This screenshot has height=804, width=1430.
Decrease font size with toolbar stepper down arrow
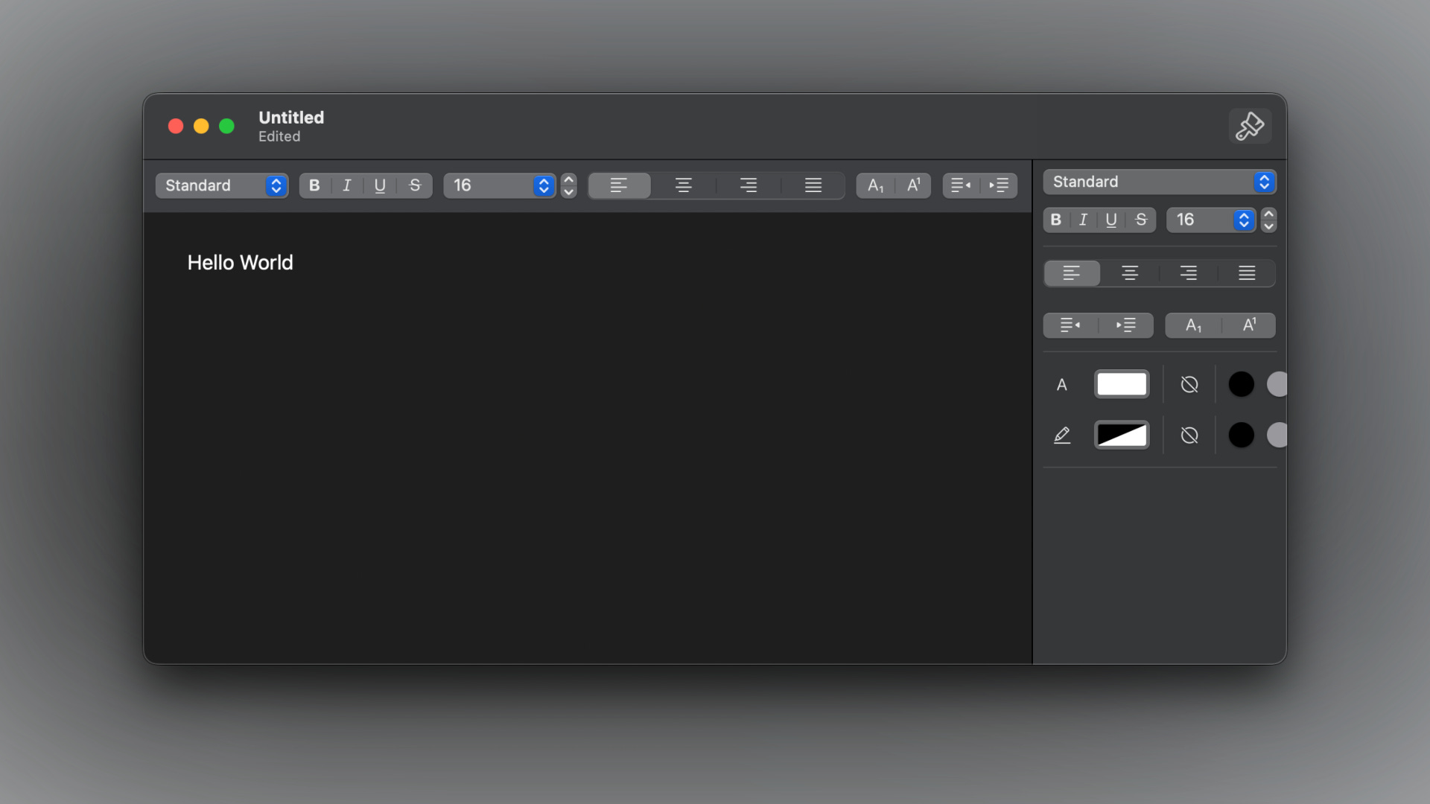(x=568, y=192)
